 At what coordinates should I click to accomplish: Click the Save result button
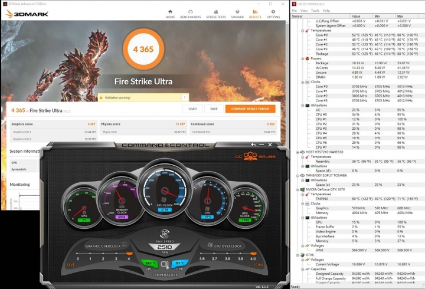click(x=214, y=109)
